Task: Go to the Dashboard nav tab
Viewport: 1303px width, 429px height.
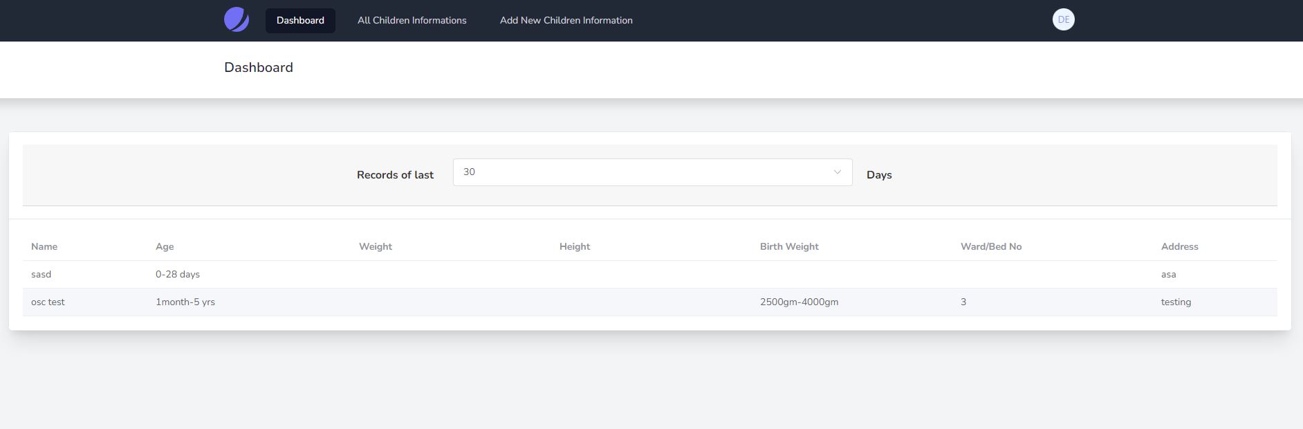Action: click(300, 21)
